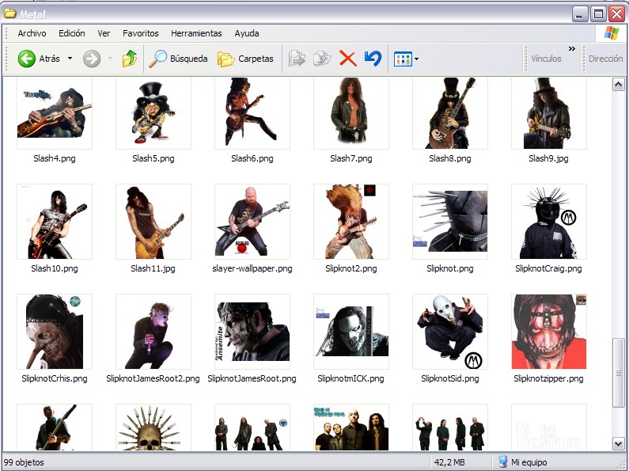Click the Slipknotzipper.png file name
Screen dimensions: 629x471
pos(548,378)
